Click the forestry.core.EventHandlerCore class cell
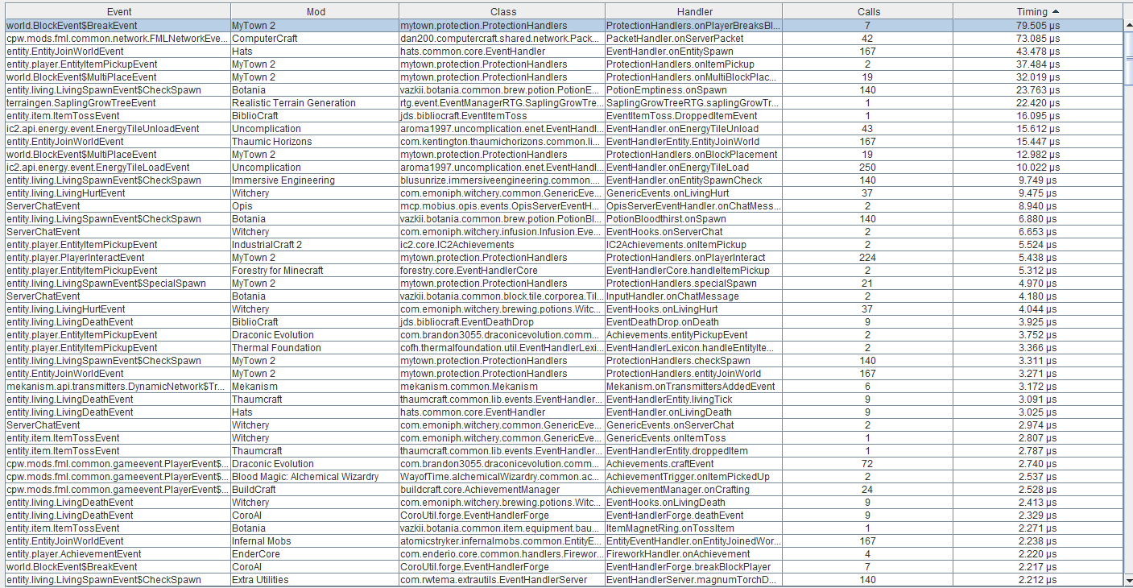This screenshot has width=1133, height=588. (x=502, y=271)
